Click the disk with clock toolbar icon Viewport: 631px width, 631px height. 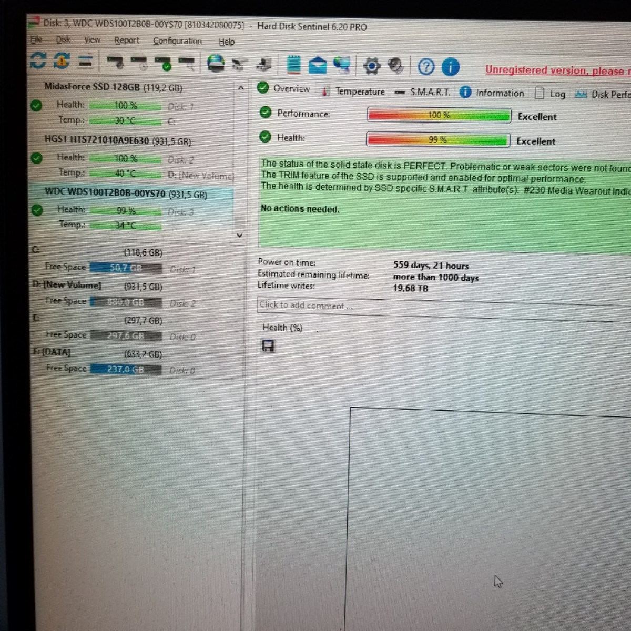139,63
